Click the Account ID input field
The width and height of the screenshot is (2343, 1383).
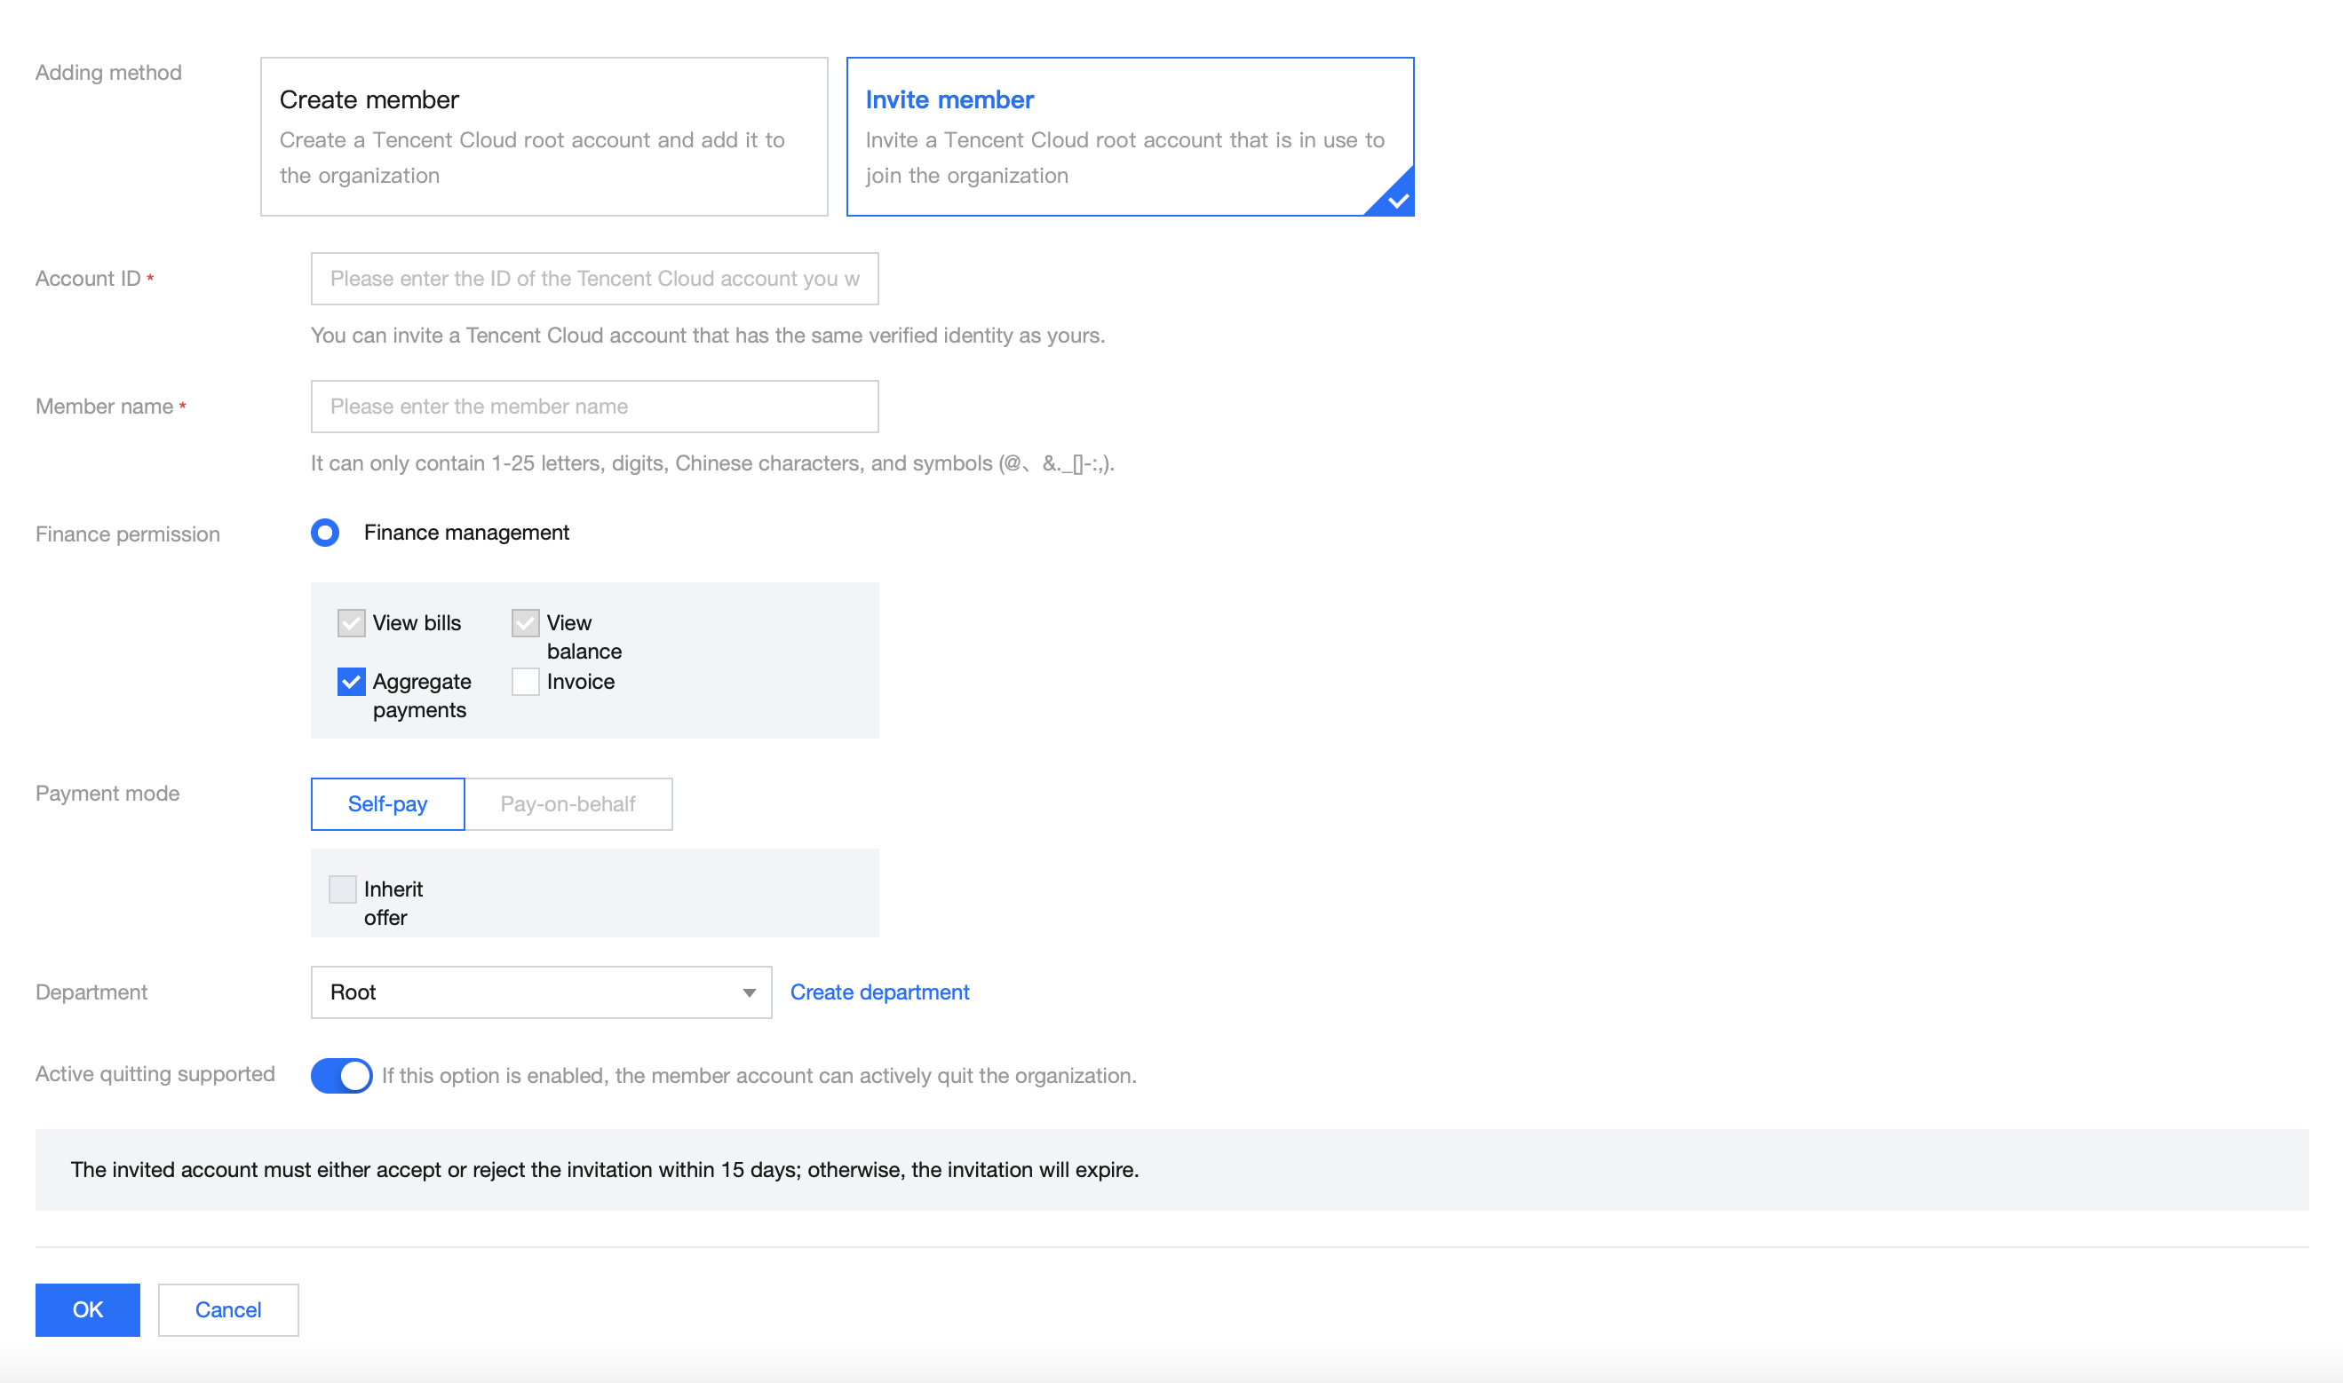pyautogui.click(x=594, y=279)
